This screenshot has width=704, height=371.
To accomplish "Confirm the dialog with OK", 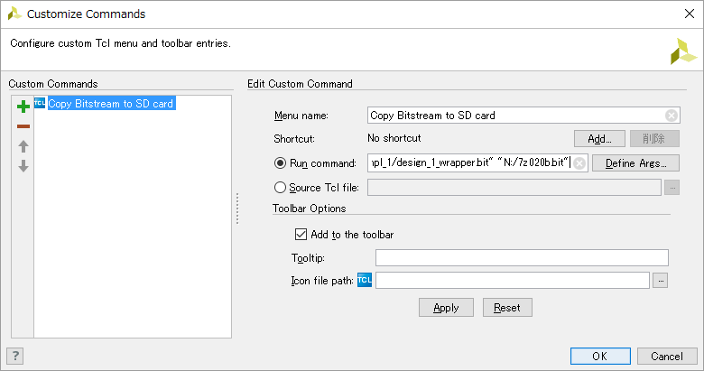I will pos(599,357).
